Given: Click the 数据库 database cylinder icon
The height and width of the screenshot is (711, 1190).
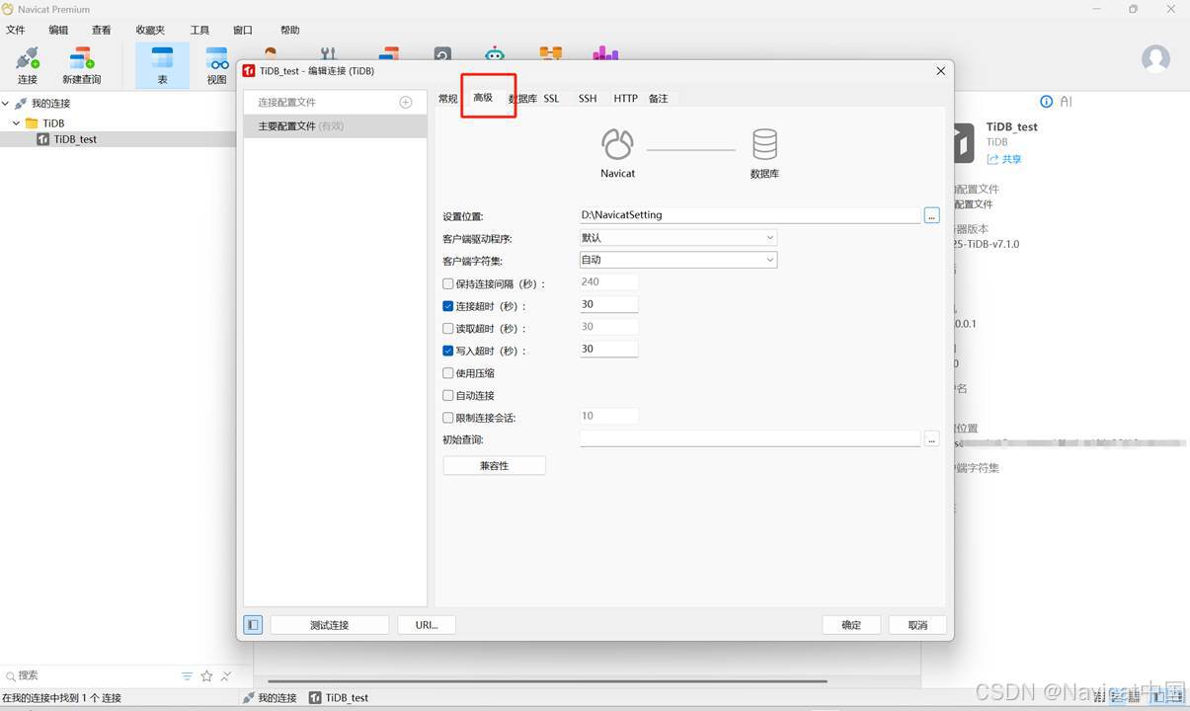Looking at the screenshot, I should 764,145.
